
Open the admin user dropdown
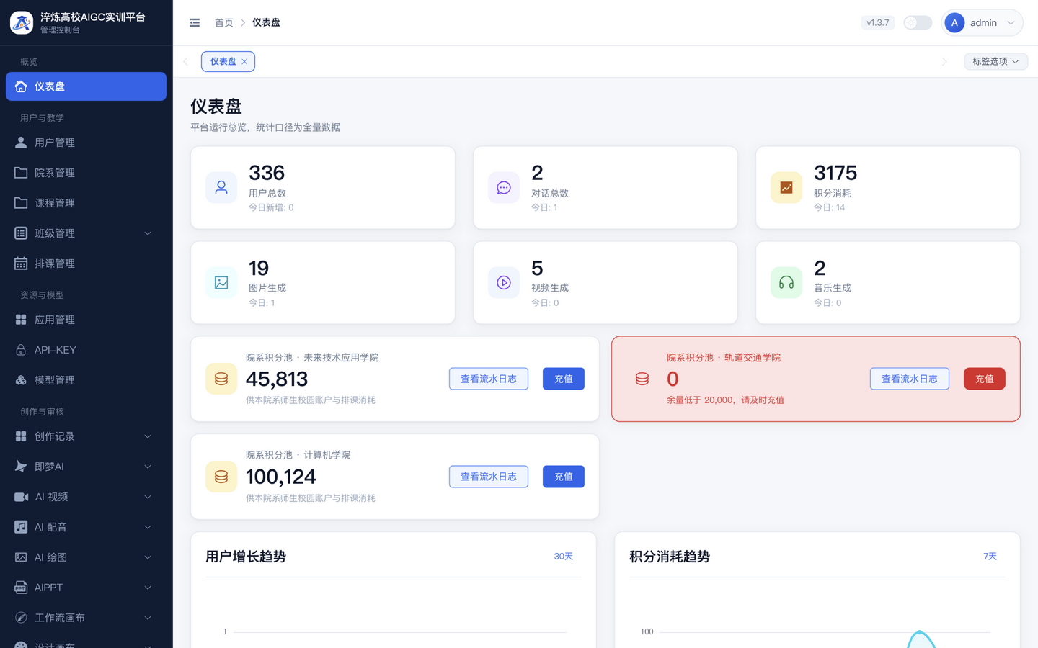pos(982,23)
